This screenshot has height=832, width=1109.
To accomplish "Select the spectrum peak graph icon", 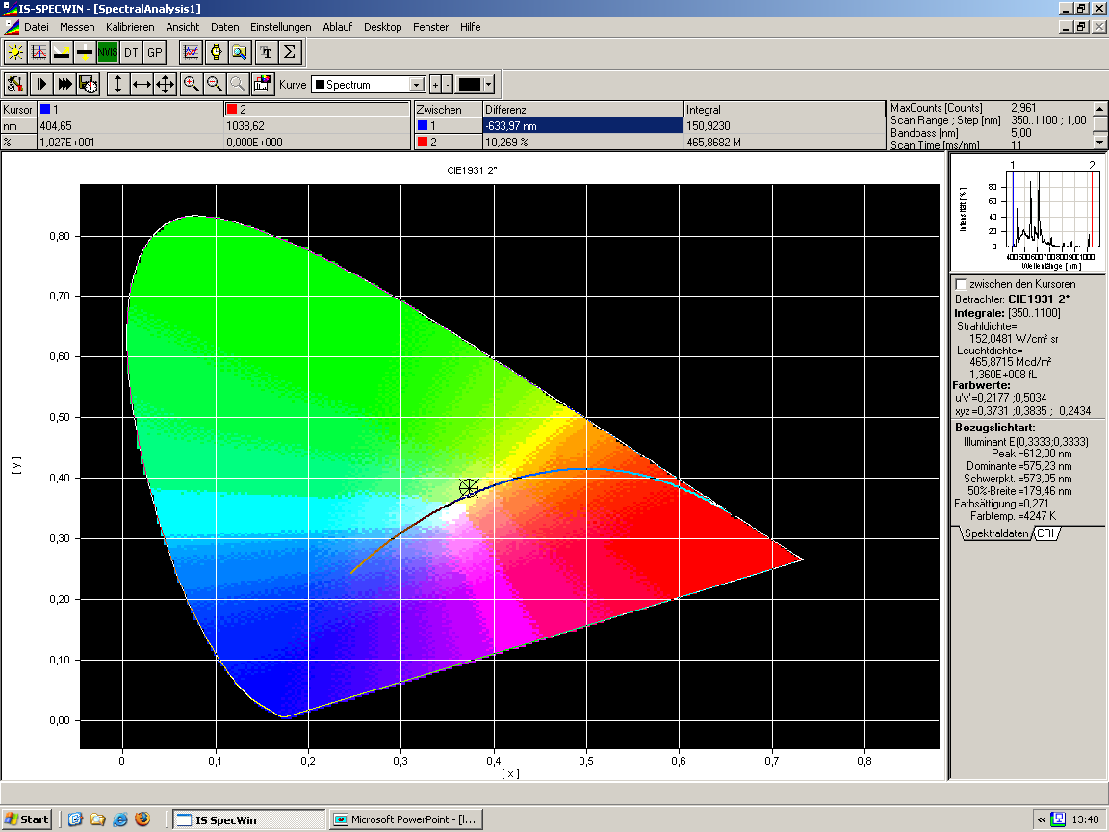I will click(39, 52).
